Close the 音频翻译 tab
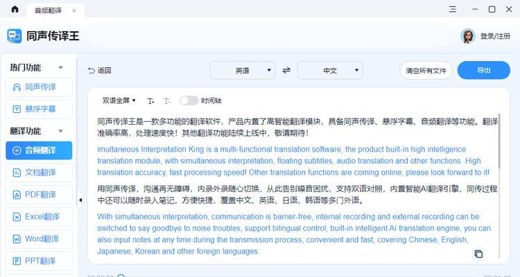This screenshot has width=520, height=277. tap(74, 10)
